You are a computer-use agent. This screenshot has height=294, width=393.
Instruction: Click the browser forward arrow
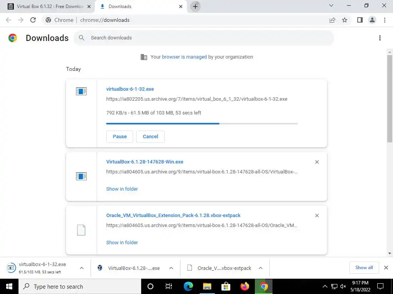coord(21,20)
